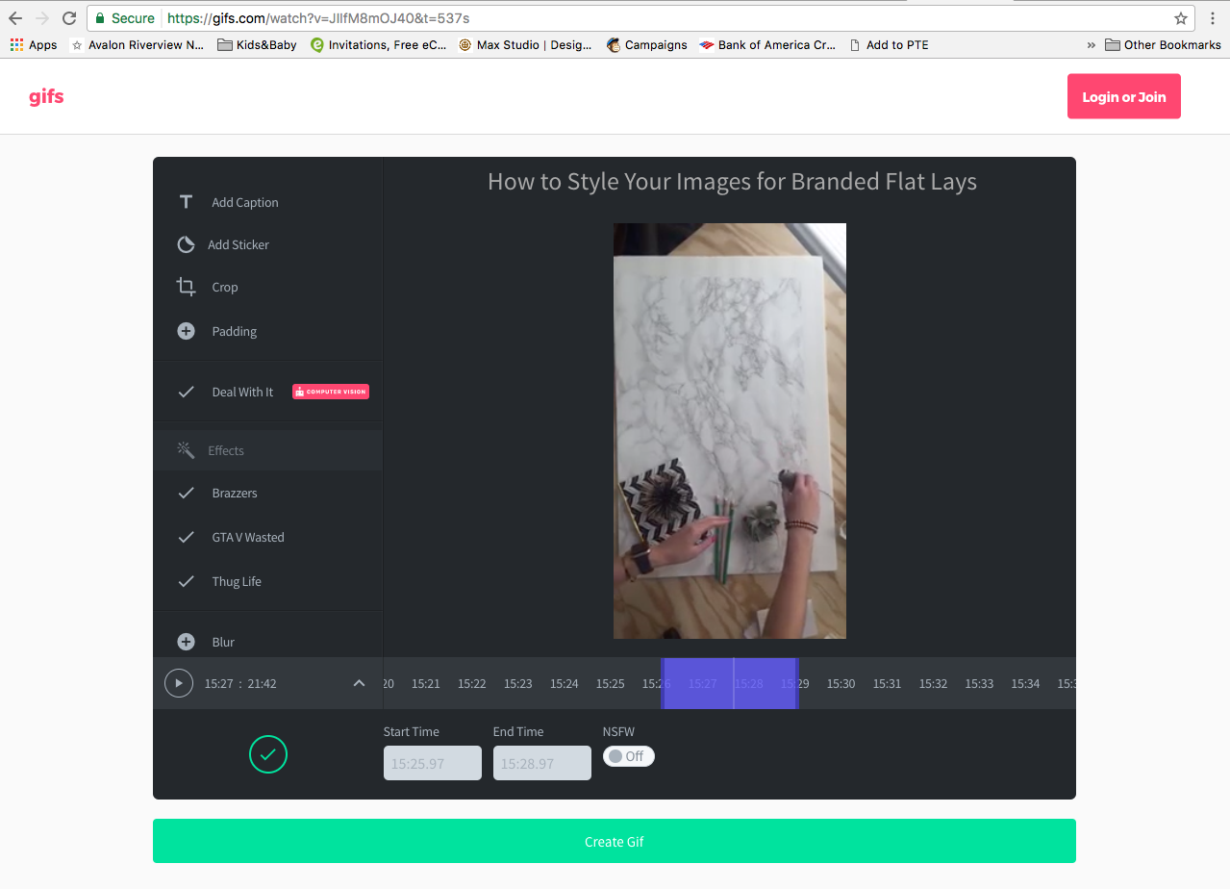Click the 15:24 mark on the timeline
Screen dimensions: 1230x889
pyautogui.click(x=565, y=683)
